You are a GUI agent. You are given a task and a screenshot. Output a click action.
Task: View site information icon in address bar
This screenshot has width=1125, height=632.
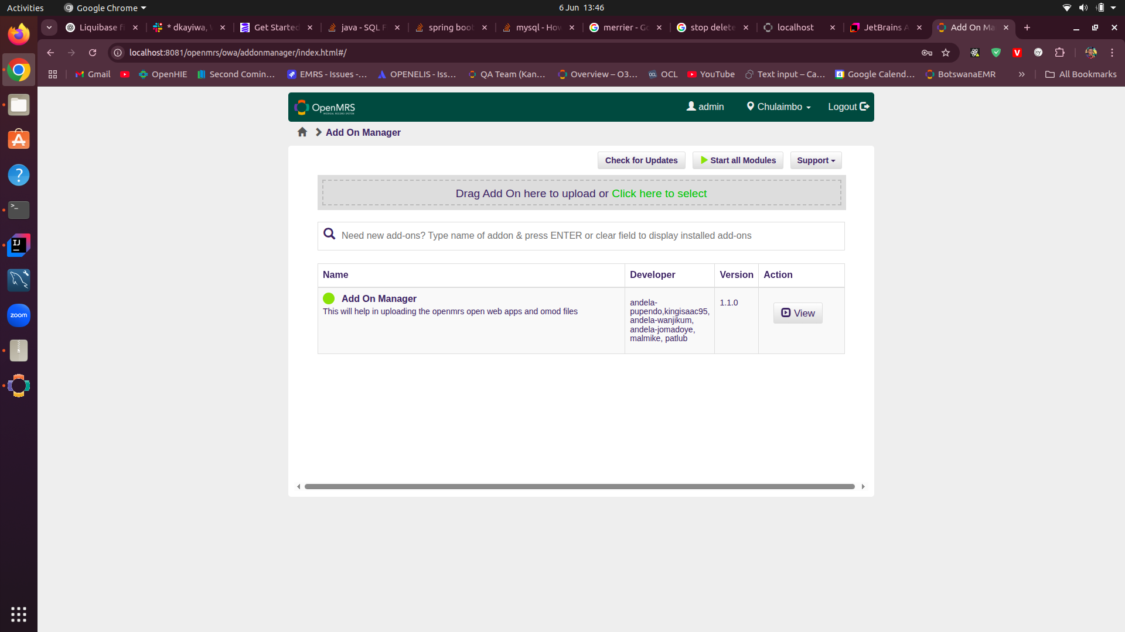(x=118, y=53)
